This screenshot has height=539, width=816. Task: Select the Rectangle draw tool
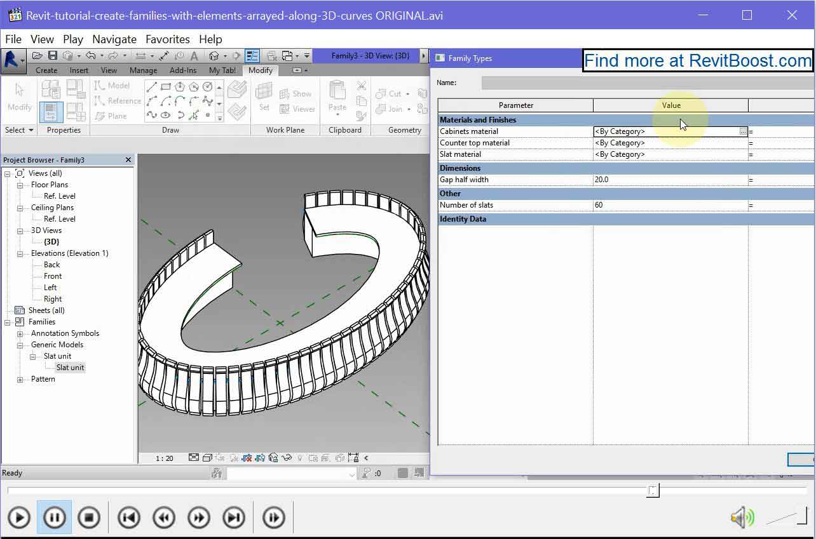(x=166, y=86)
